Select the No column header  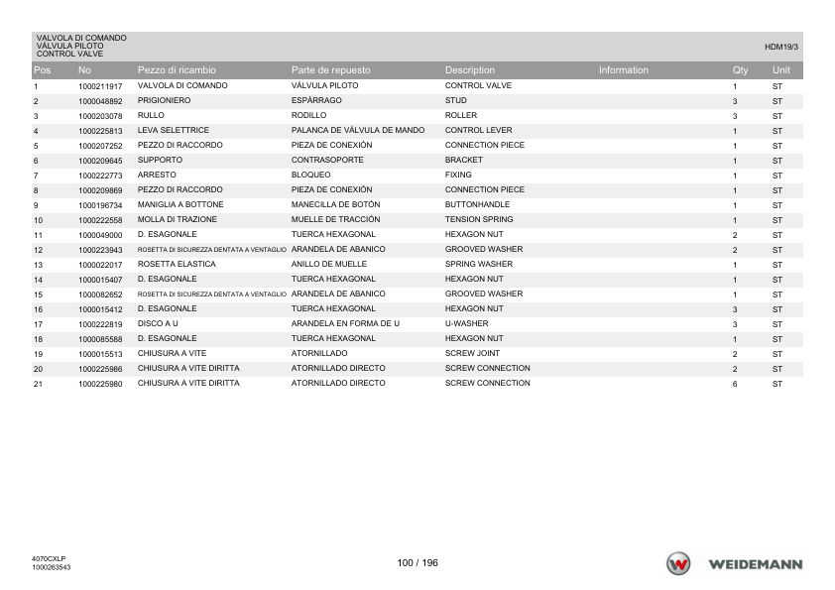pyautogui.click(x=84, y=70)
